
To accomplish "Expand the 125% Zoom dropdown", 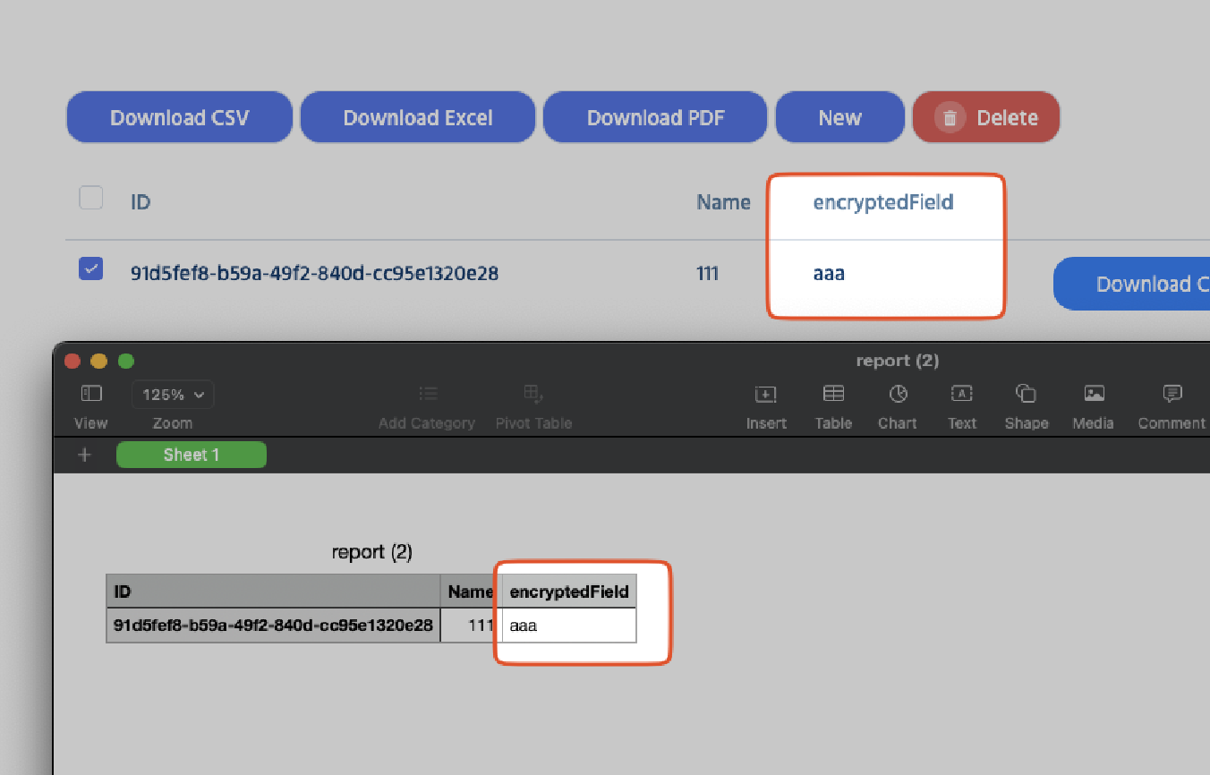I will pos(173,395).
